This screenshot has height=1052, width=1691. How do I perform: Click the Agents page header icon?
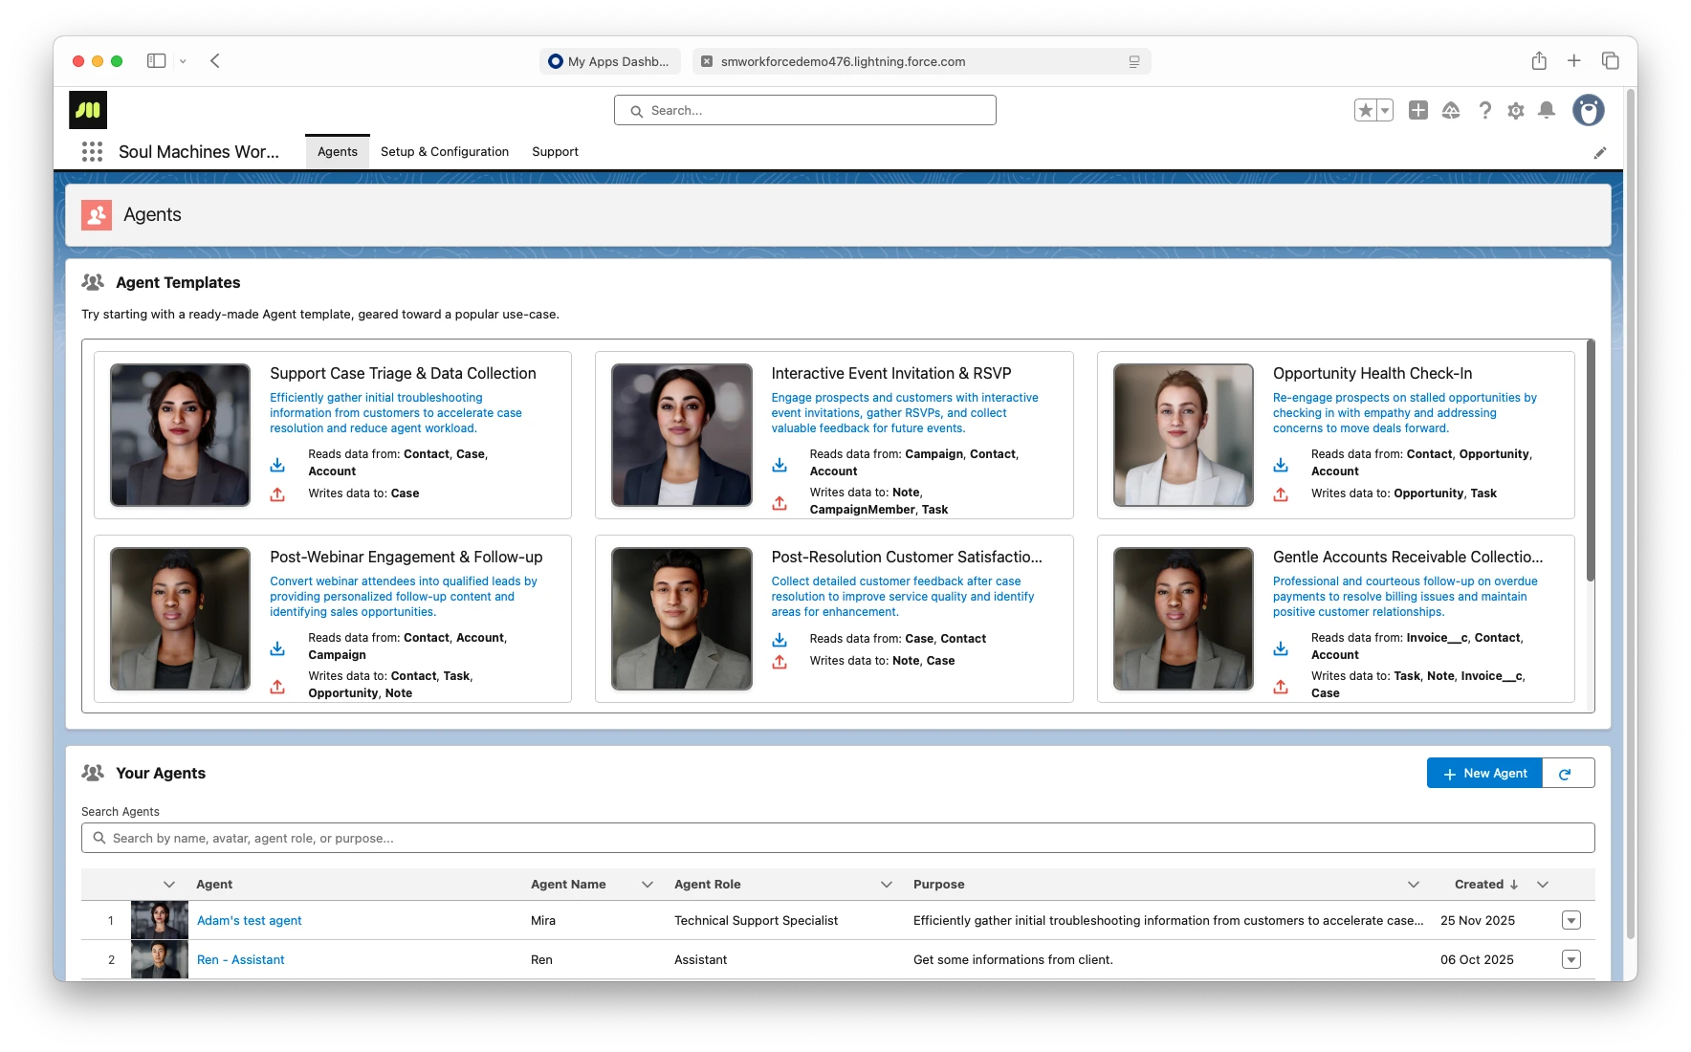[97, 215]
